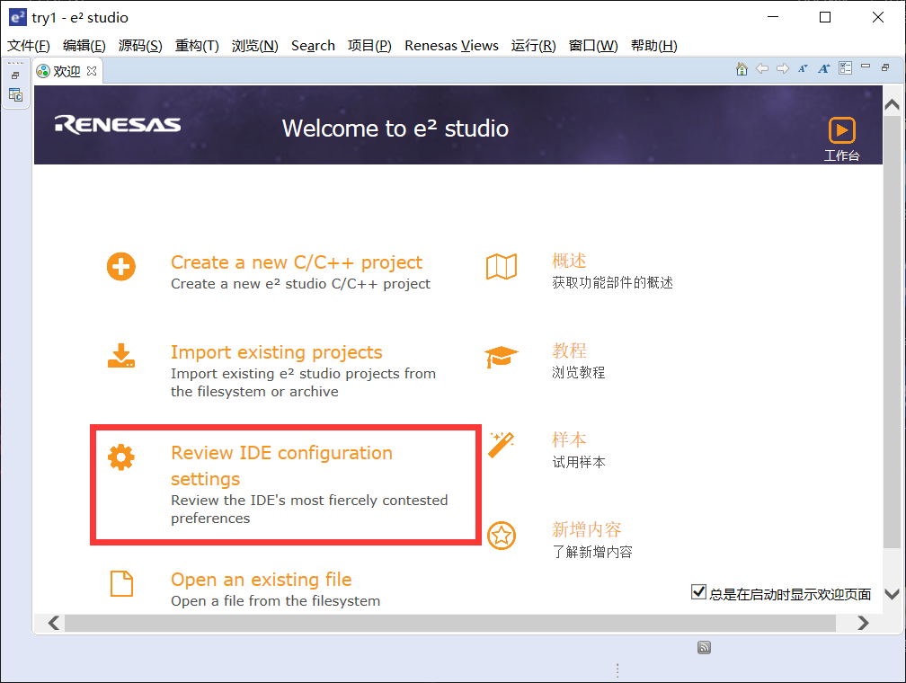
Task: Click the star icon next to 新增内容
Action: click(502, 534)
